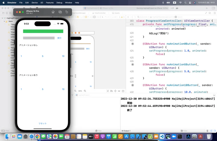Toggle the connection circle beside noAnimation5Button

point(133,65)
